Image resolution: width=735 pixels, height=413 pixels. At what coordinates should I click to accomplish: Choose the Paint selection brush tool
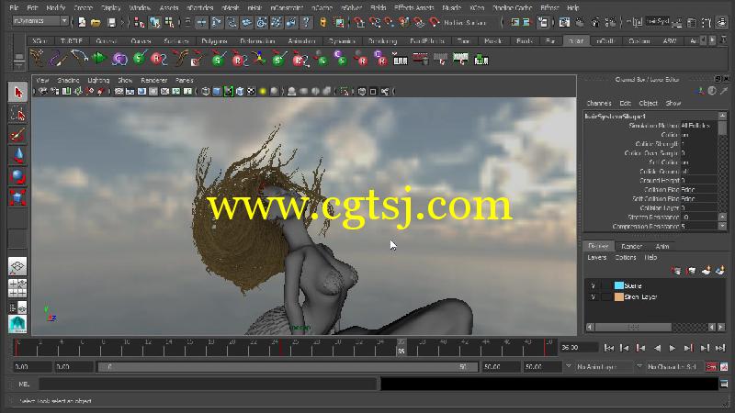(x=17, y=135)
